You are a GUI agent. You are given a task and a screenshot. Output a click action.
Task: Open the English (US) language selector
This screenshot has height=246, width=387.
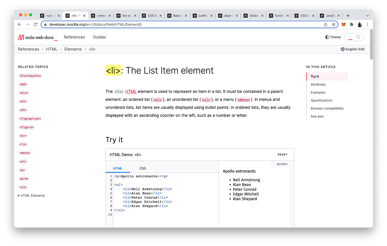click(x=353, y=49)
